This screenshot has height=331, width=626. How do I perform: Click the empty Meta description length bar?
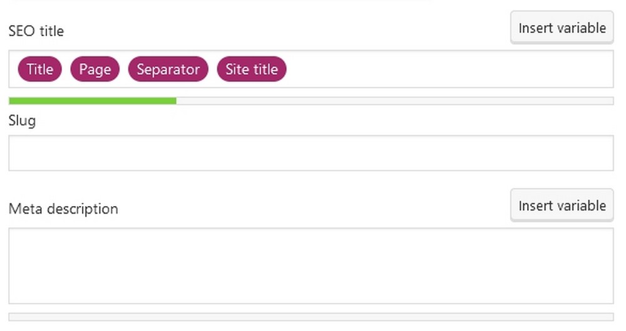(311, 317)
